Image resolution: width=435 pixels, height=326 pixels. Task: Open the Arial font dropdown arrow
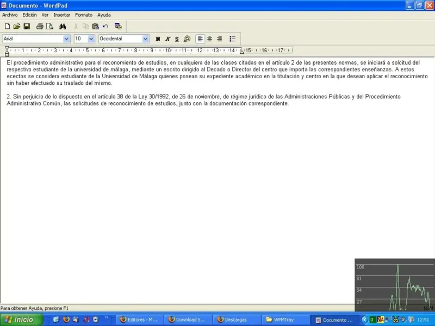tap(66, 39)
